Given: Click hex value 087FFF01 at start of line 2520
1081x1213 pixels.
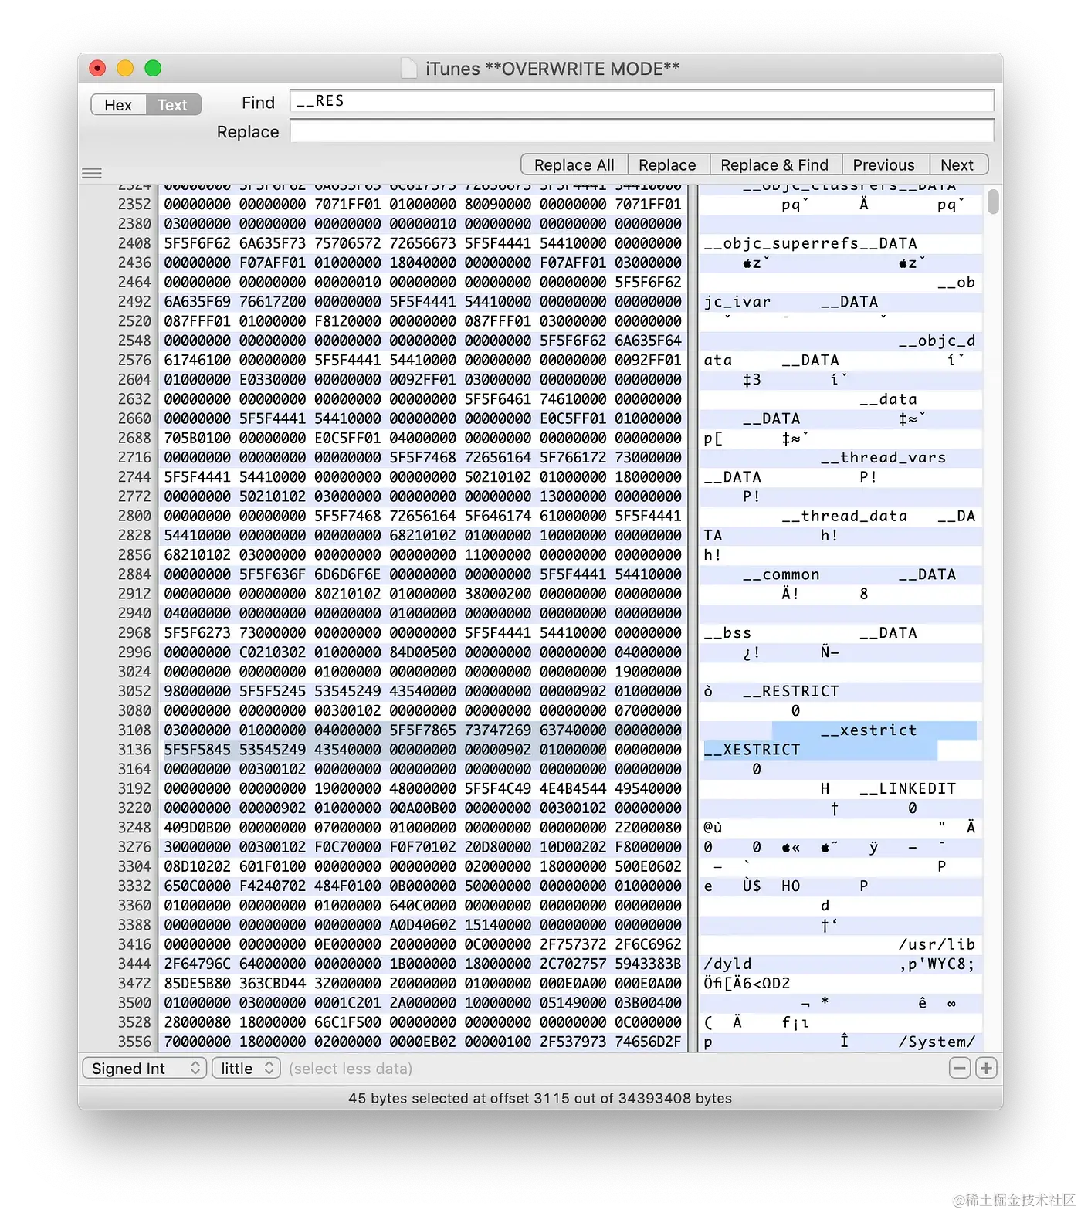Looking at the screenshot, I should point(198,320).
